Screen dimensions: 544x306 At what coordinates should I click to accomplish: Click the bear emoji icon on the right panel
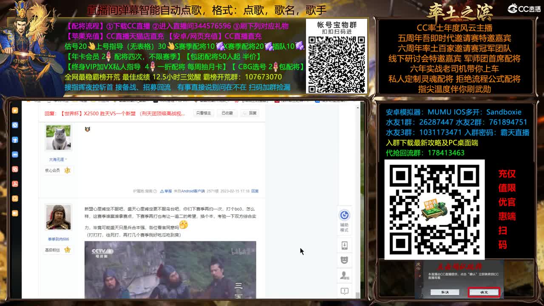[x=345, y=259]
